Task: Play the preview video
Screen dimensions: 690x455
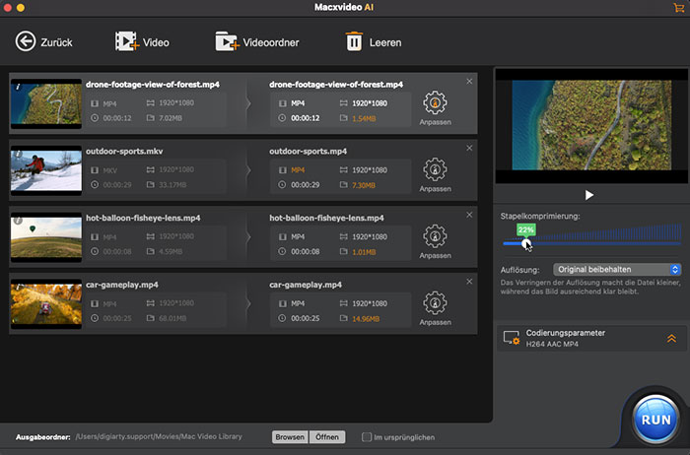Action: (589, 195)
